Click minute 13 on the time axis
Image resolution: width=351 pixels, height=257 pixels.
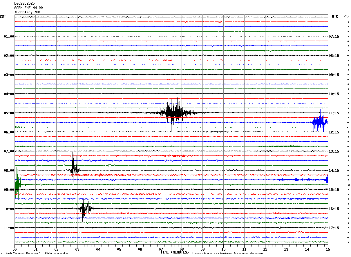[x=286, y=249]
